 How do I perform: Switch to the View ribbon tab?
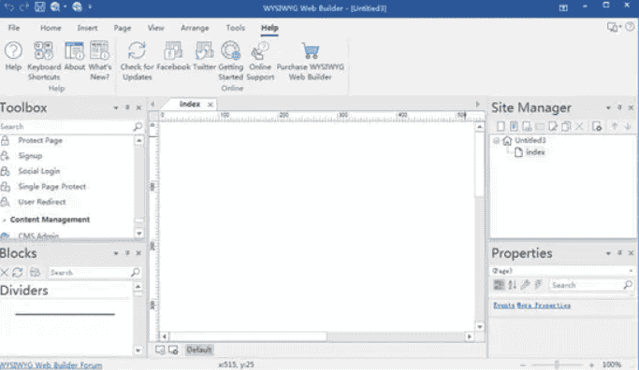(x=155, y=28)
